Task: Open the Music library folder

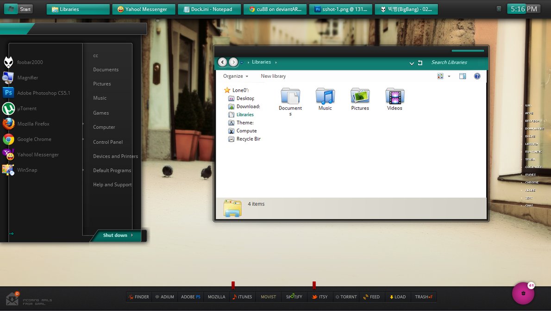Action: (325, 99)
